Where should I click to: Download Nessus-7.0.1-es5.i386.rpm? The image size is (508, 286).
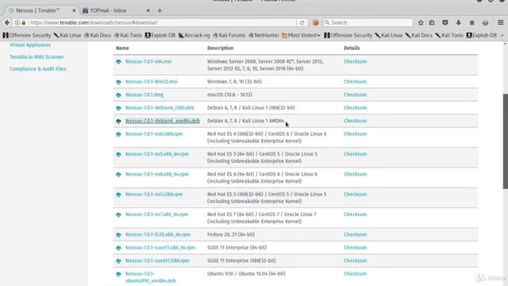tap(154, 194)
